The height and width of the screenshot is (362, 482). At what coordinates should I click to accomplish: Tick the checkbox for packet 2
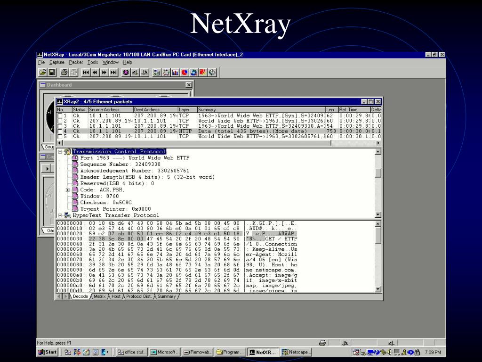pyautogui.click(x=60, y=121)
